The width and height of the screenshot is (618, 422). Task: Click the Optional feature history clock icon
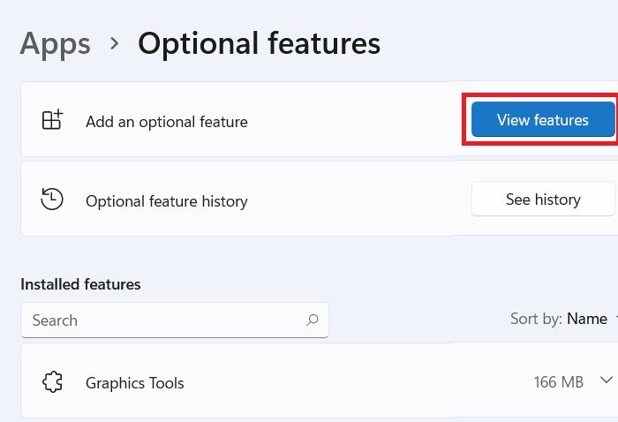click(x=52, y=200)
